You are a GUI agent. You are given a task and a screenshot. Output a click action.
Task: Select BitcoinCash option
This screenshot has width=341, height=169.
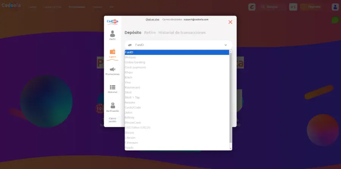177,122
